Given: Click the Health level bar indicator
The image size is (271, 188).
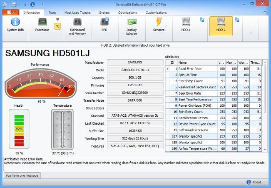Looking at the screenshot, I should 19,129.
